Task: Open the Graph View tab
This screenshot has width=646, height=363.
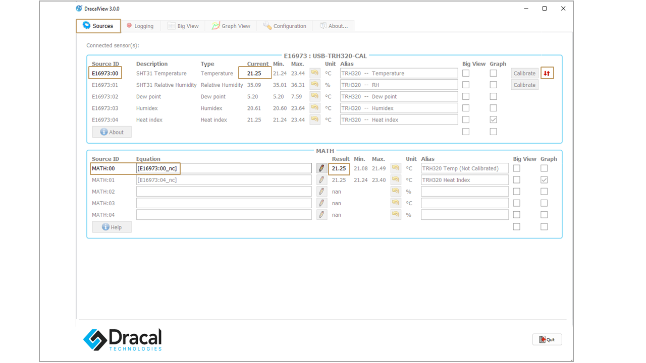Action: coord(231,26)
